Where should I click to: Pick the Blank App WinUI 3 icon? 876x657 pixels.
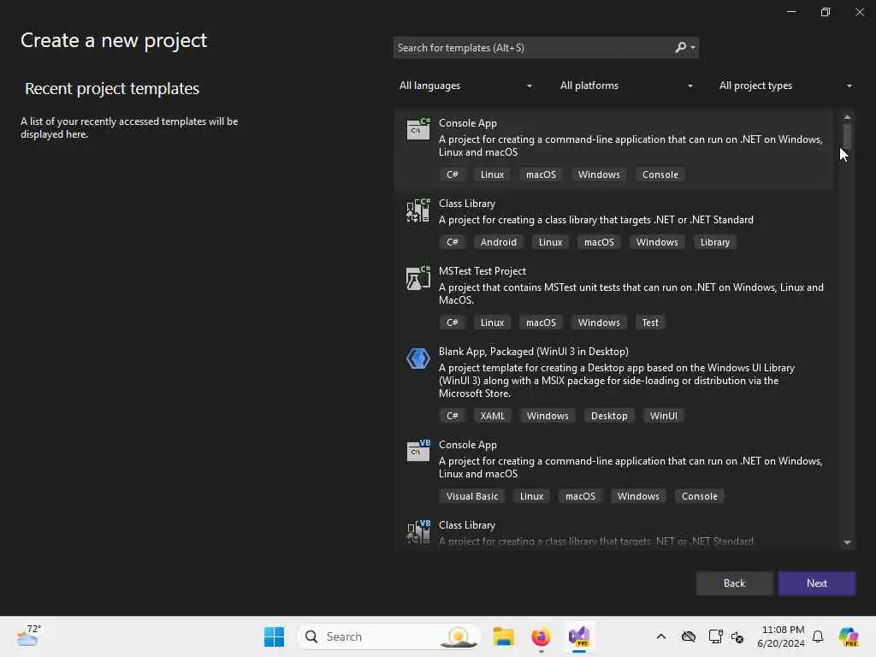(x=417, y=358)
